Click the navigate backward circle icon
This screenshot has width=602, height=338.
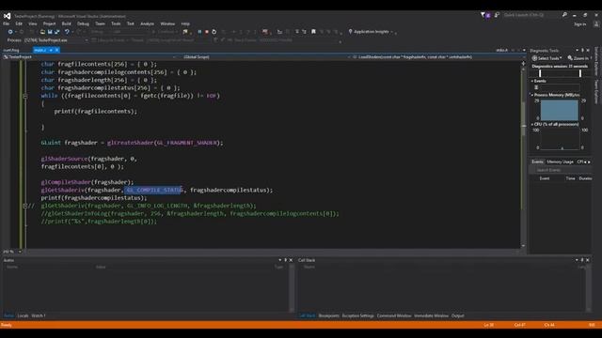point(10,32)
